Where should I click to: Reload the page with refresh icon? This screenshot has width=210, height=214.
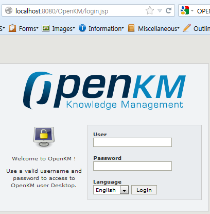pos(168,10)
